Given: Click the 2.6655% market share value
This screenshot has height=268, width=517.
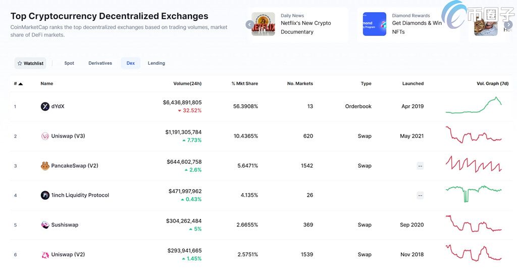Looking at the screenshot, I should [x=247, y=225].
